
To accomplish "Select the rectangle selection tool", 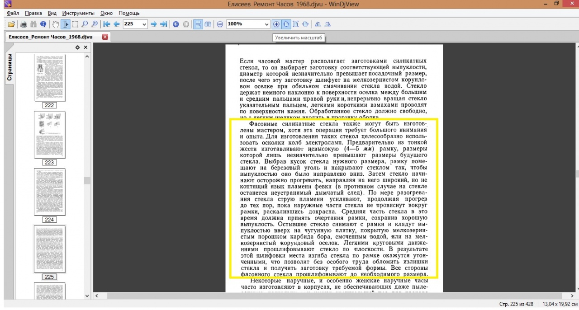I will click(75, 24).
